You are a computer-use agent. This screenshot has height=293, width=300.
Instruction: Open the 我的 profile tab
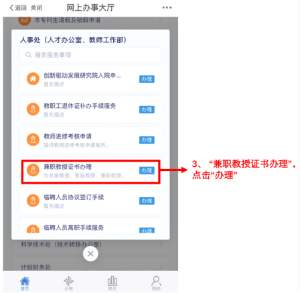click(156, 283)
